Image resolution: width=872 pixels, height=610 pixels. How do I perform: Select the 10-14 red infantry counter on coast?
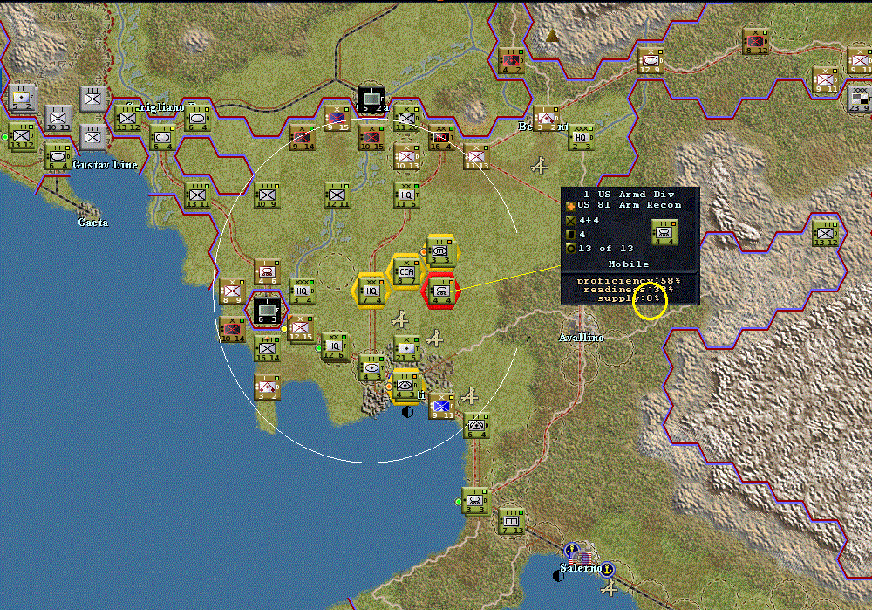233,330
